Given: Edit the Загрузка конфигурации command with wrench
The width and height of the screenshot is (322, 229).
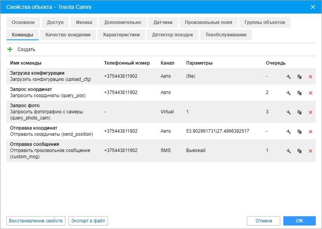Looking at the screenshot, I should coord(289,77).
